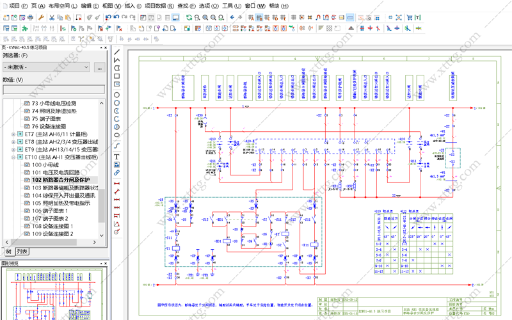The image size is (512, 320).
Task: Toggle the highlighted graphical preview panel button
Action: [175, 17]
